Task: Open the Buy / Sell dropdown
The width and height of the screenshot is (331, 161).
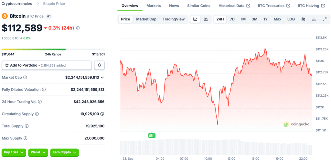Action: point(14,152)
